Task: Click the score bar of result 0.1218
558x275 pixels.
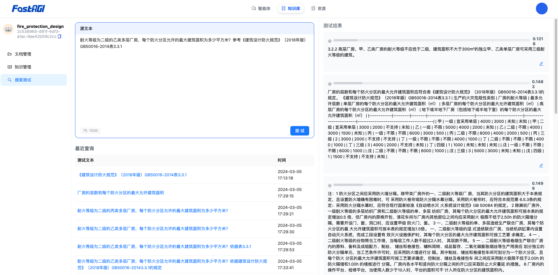Action: (x=432, y=40)
